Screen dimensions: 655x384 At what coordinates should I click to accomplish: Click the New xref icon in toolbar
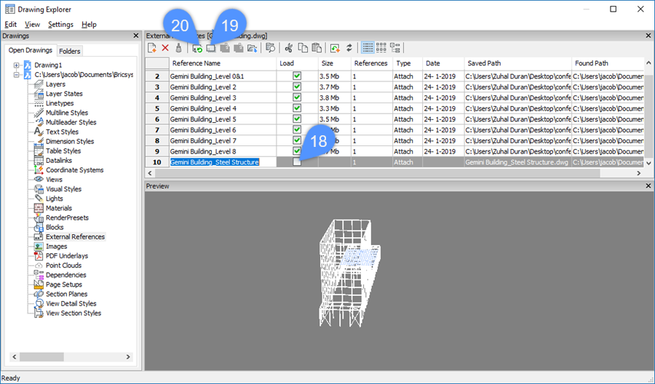152,48
